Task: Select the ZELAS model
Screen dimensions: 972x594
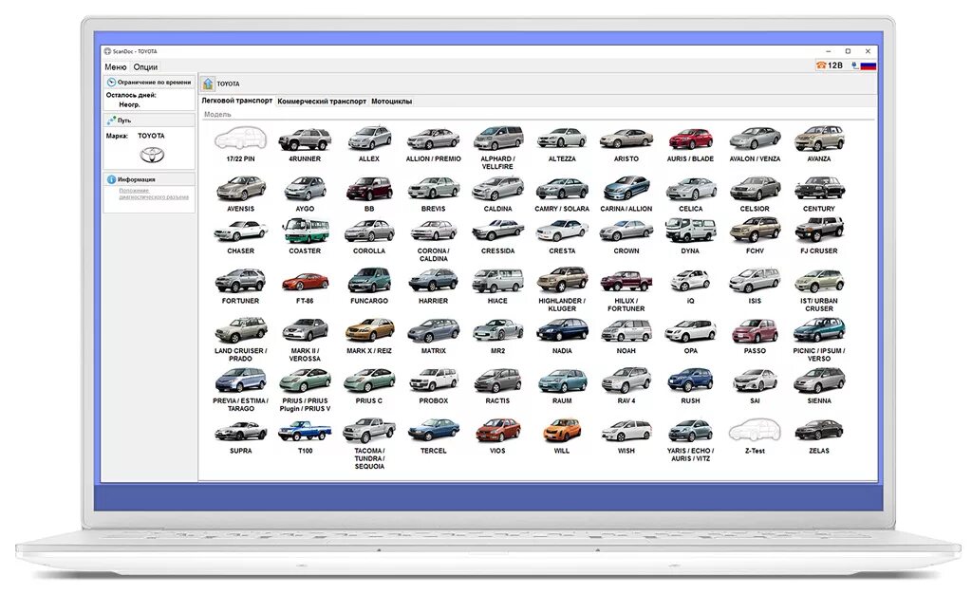Action: (819, 436)
